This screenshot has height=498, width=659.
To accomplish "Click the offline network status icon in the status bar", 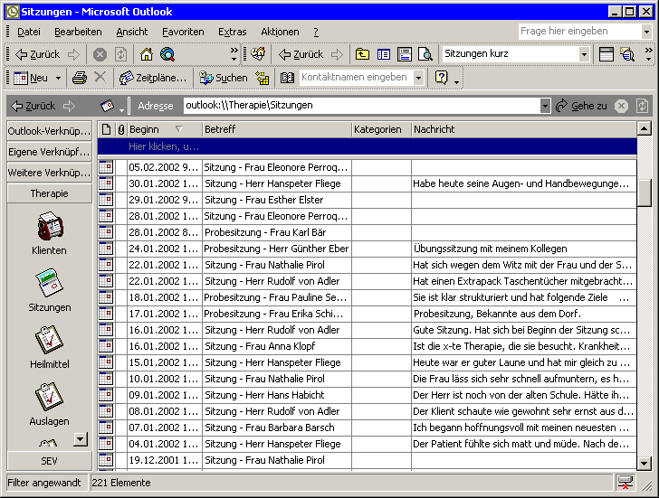I will 625,482.
